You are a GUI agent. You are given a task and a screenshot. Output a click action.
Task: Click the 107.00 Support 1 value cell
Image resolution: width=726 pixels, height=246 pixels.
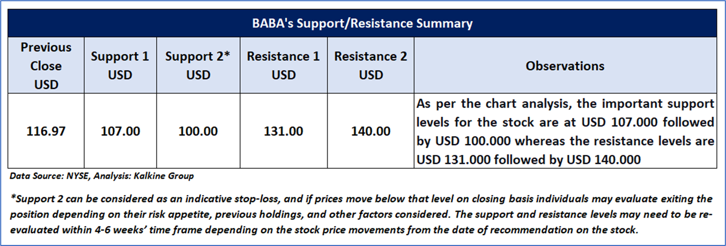pyautogui.click(x=120, y=131)
